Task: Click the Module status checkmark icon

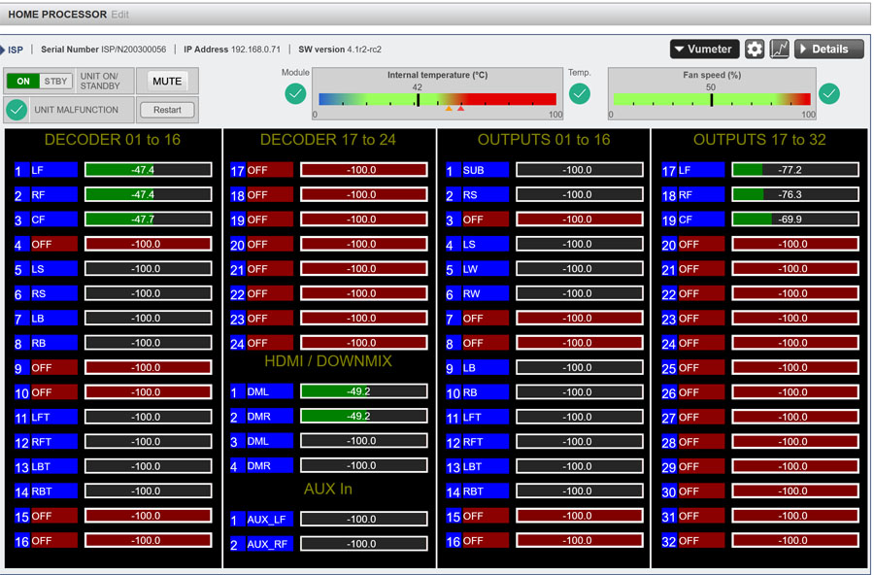Action: coord(295,94)
